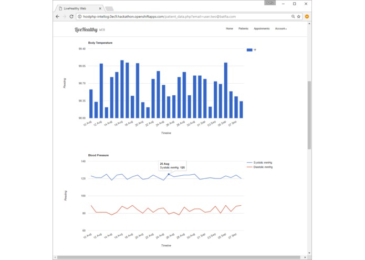
Task: Click the site info icon in address bar
Action: point(80,16)
